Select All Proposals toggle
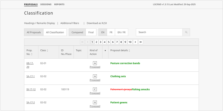 pos(34,32)
